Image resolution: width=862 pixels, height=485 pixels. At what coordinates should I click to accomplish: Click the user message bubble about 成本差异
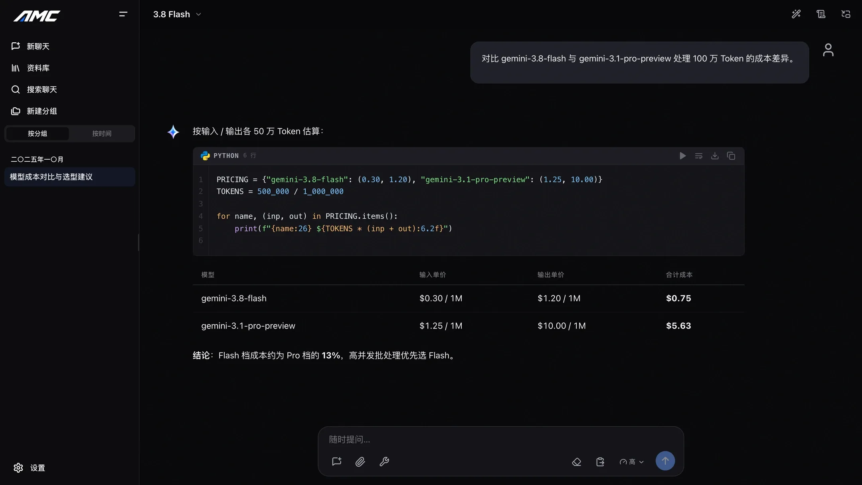coord(639,62)
